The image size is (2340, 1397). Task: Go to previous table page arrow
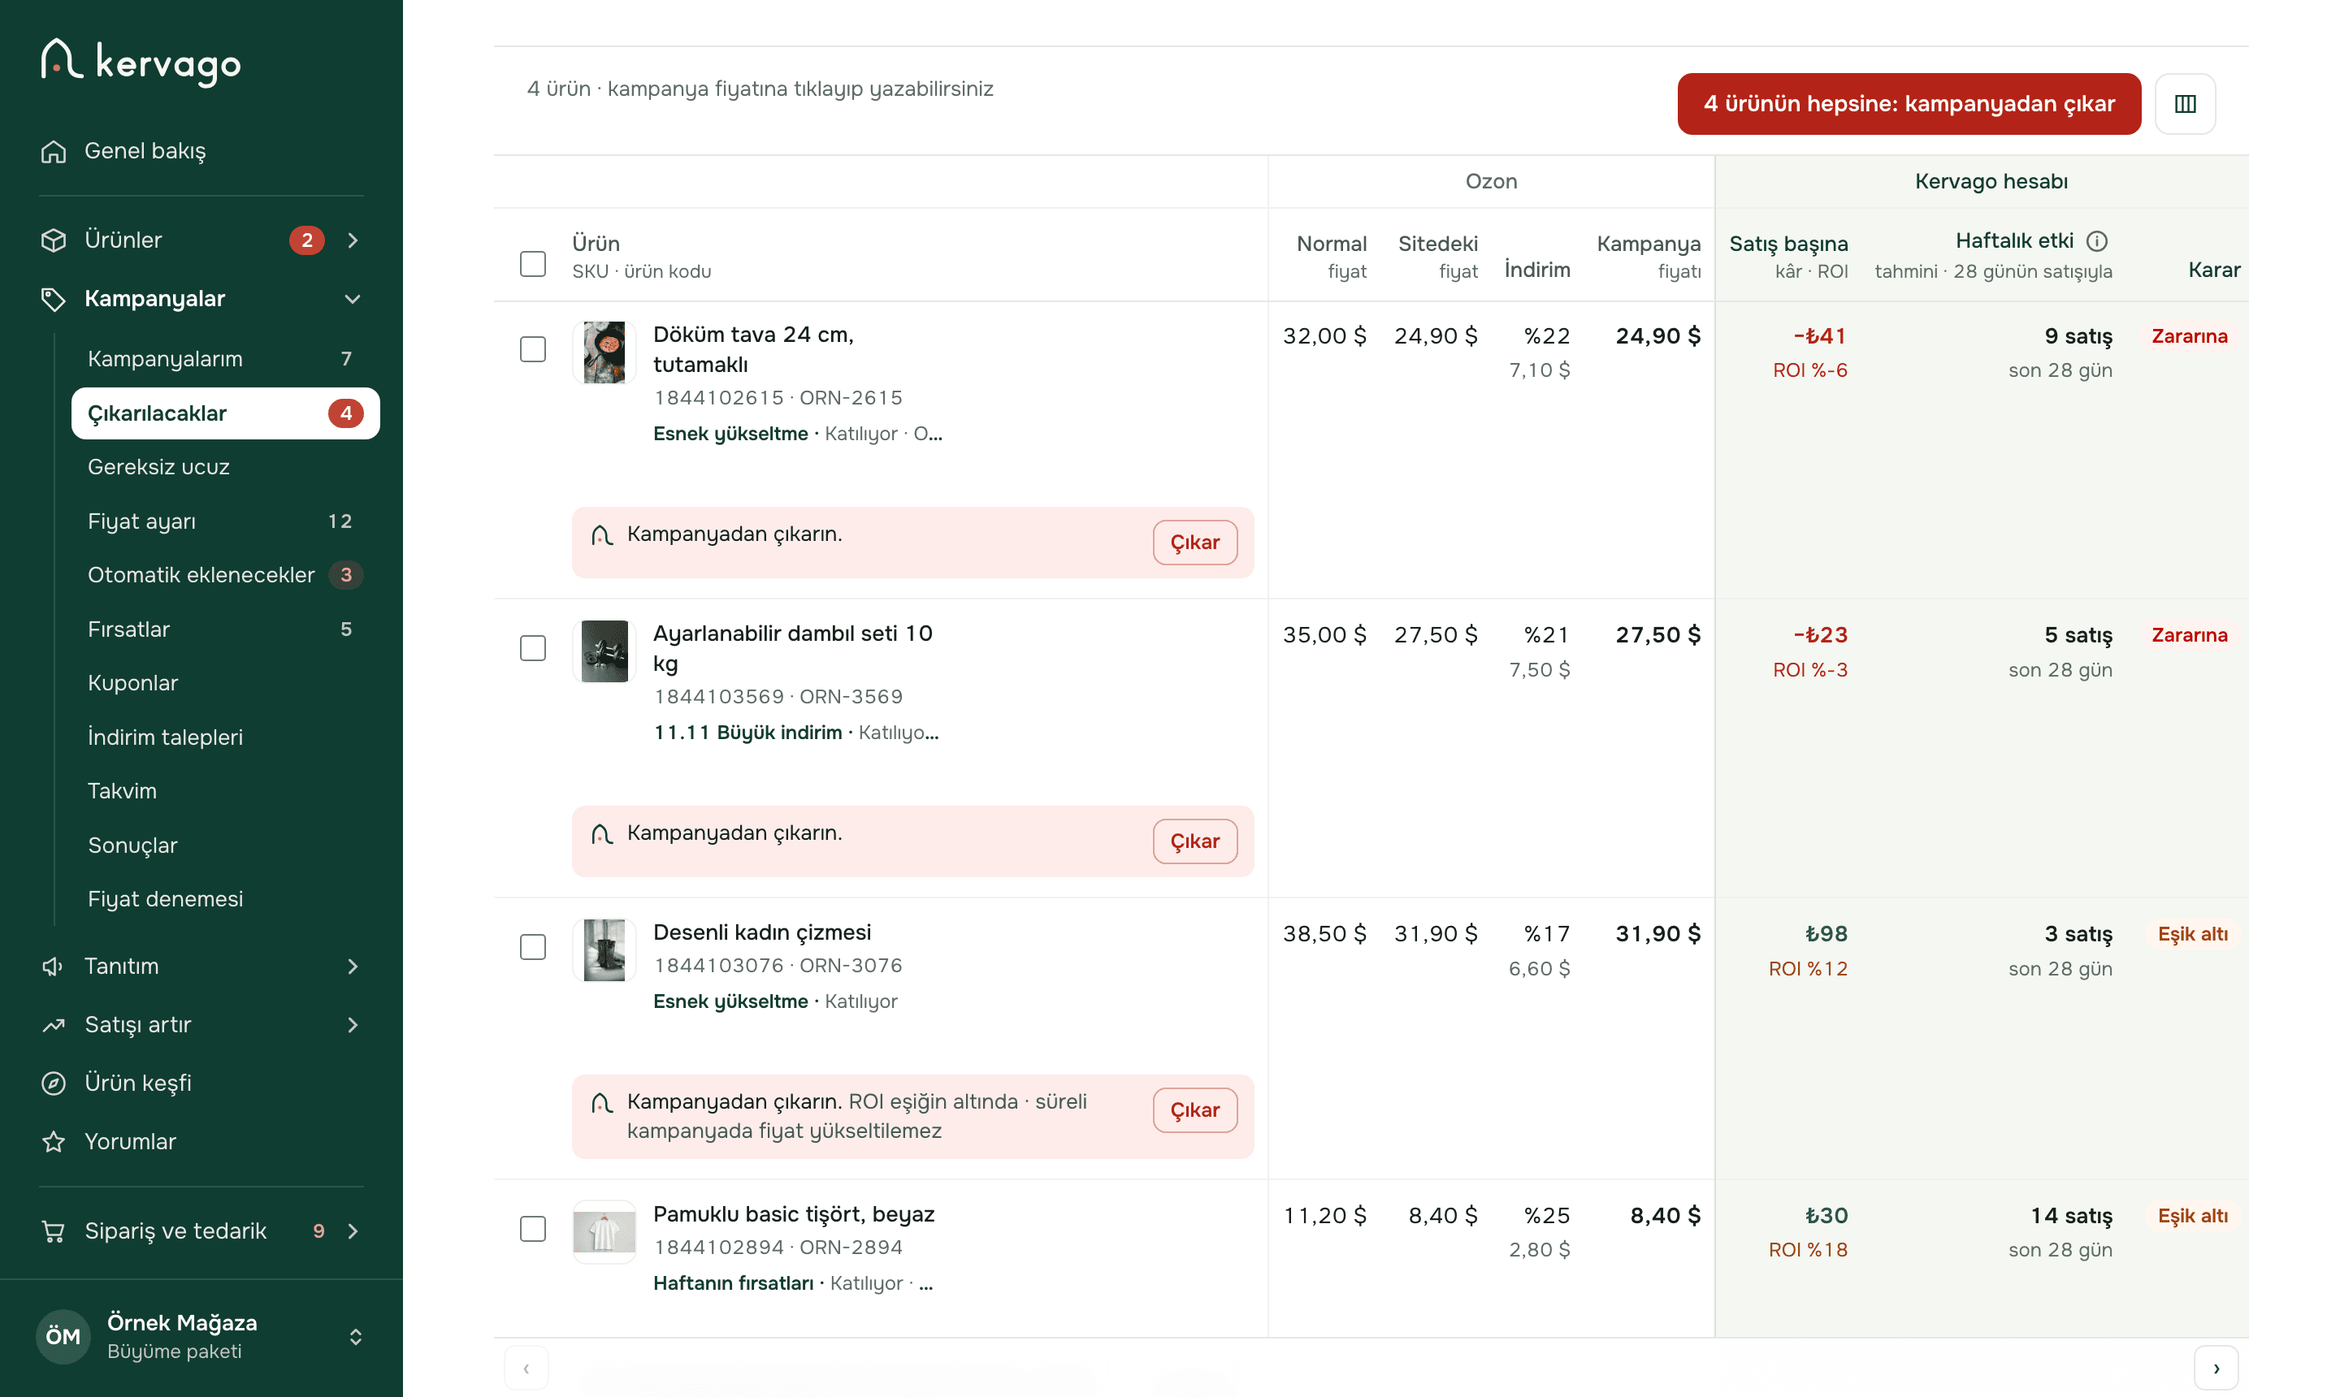tap(526, 1368)
